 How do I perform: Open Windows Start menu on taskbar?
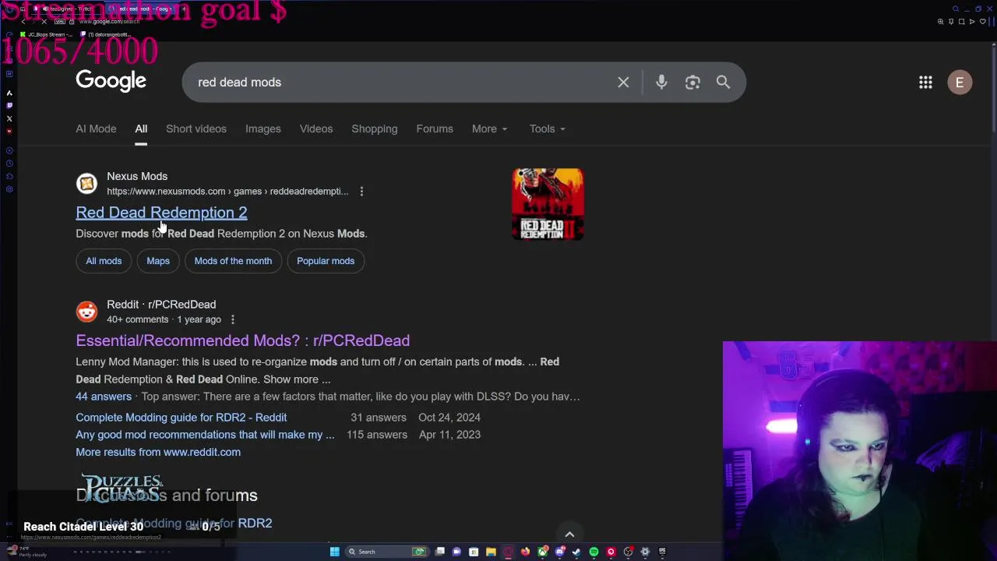335,552
